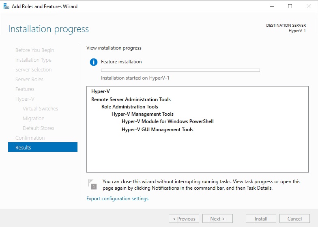The image size is (318, 227).
Task: Cancel the wizard
Action: 294,218
